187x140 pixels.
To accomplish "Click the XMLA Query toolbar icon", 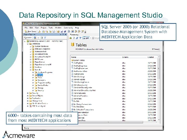I will click(50, 31).
